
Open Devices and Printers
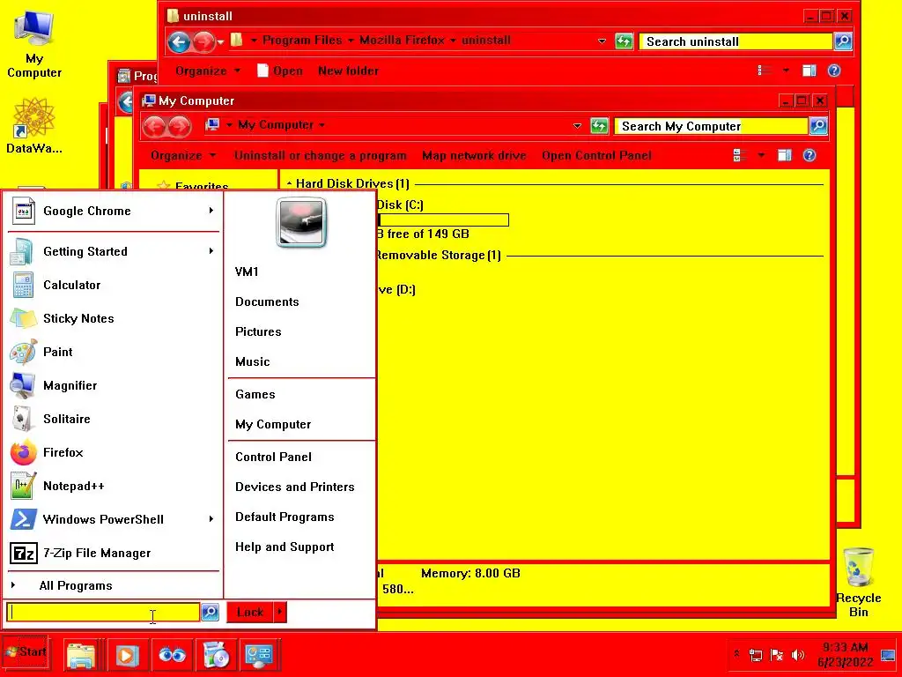294,487
